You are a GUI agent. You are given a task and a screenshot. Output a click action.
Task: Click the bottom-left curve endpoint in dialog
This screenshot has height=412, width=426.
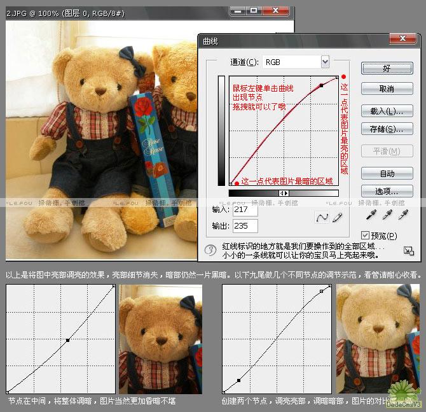coord(230,184)
